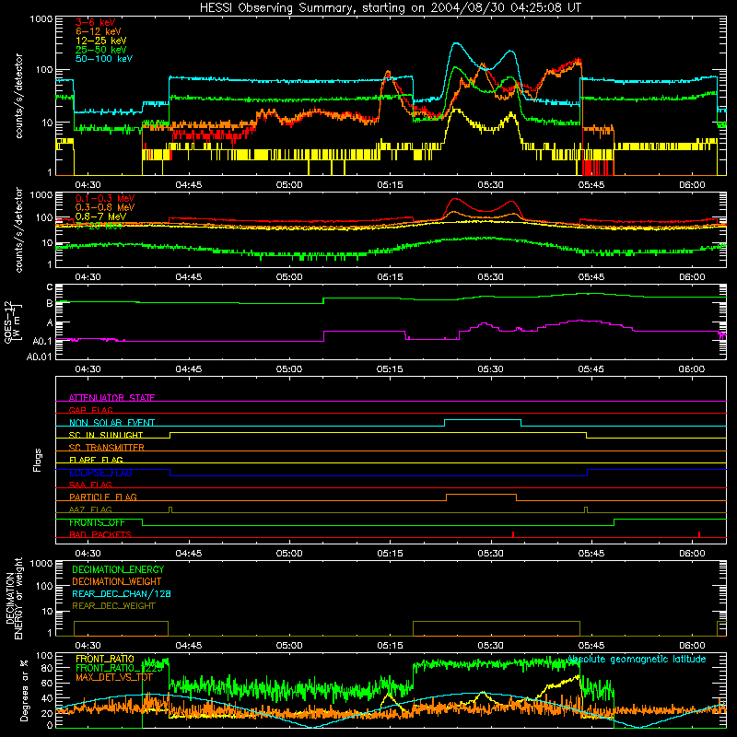Click the Absolute geomagnetic latitude label
Image resolution: width=737 pixels, height=737 pixels.
[x=637, y=659]
